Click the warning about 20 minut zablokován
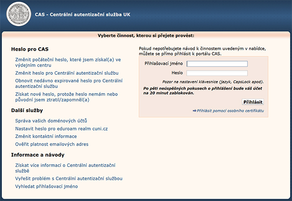This screenshot has width=292, height=201. tap(203, 91)
